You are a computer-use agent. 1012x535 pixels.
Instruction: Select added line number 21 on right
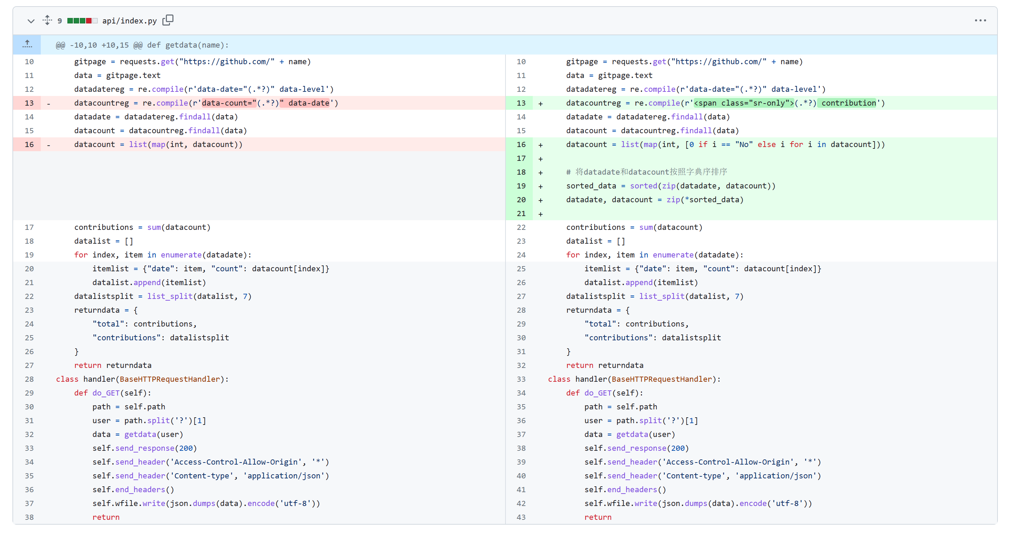[521, 214]
